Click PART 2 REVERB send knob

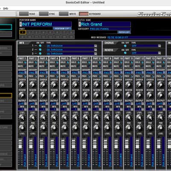(32, 95)
